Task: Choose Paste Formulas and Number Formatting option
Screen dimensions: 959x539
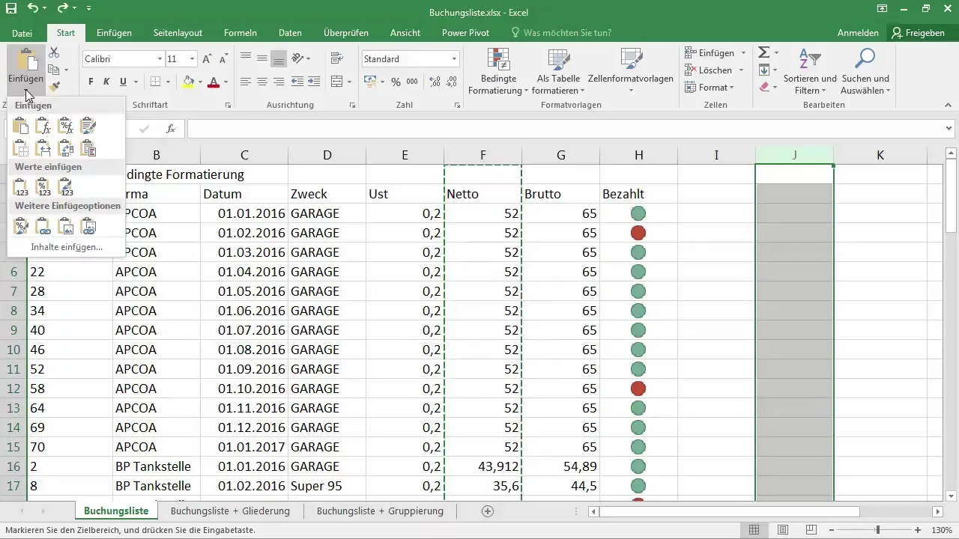Action: coord(66,127)
